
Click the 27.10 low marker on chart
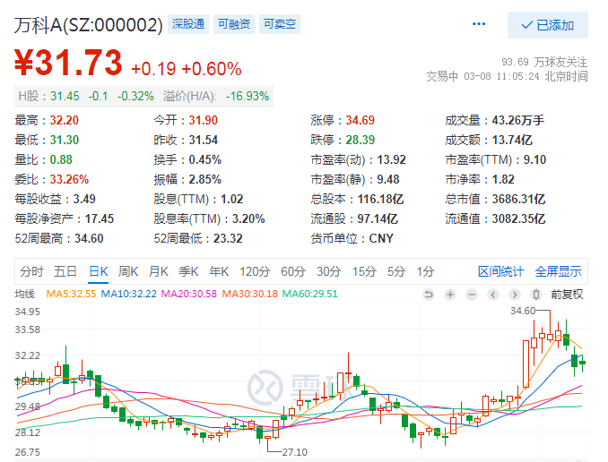coord(295,452)
